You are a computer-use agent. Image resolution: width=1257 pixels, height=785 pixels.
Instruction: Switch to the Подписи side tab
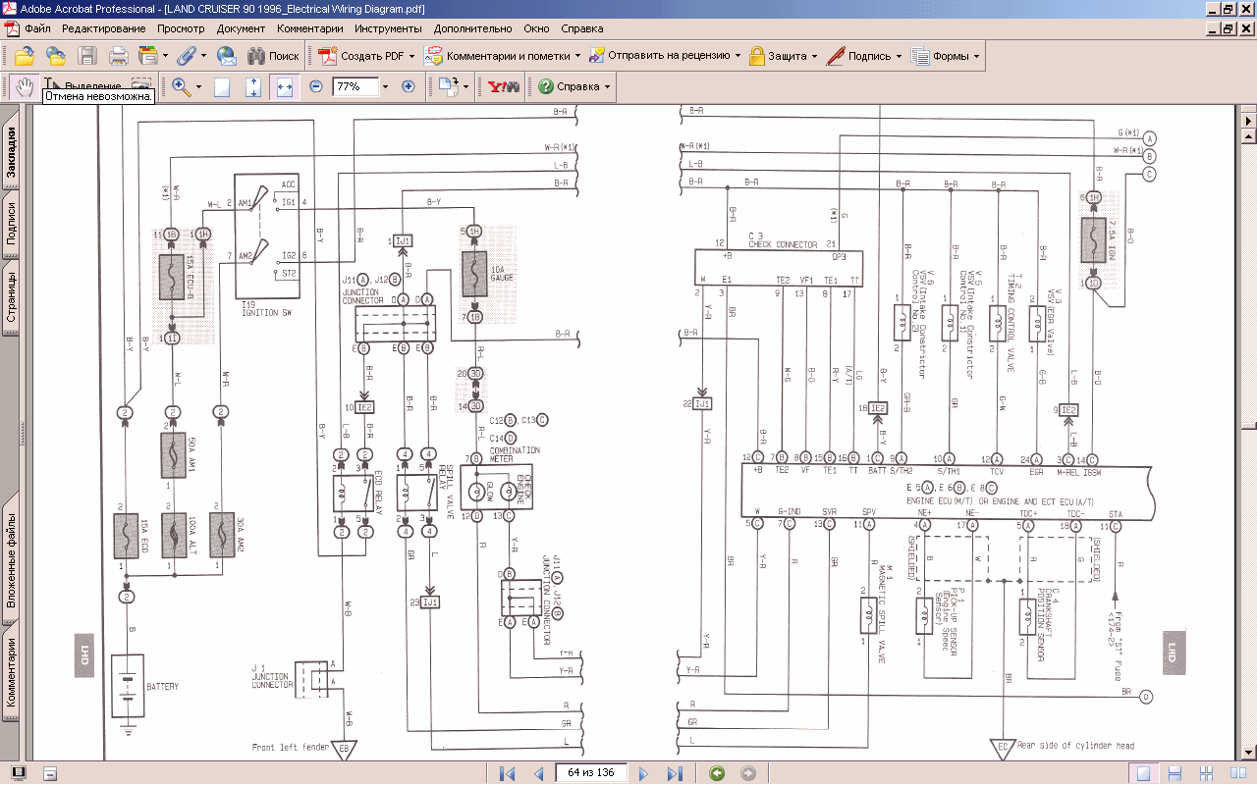(10, 224)
